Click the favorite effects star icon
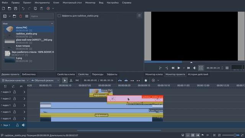245x138 pixels. click(146, 80)
